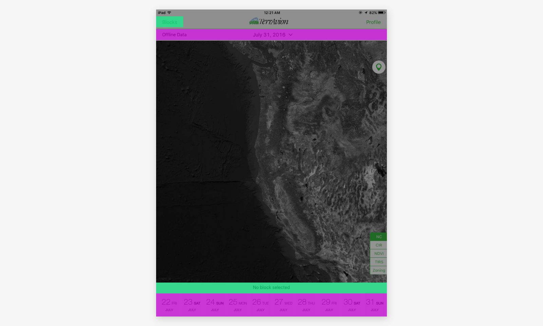The width and height of the screenshot is (543, 326).
Task: Switch to the CIR imagery layer
Action: pos(379,245)
